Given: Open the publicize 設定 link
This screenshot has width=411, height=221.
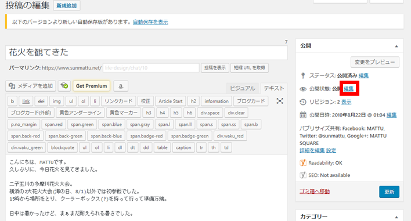Looking at the screenshot, I should 331,151.
